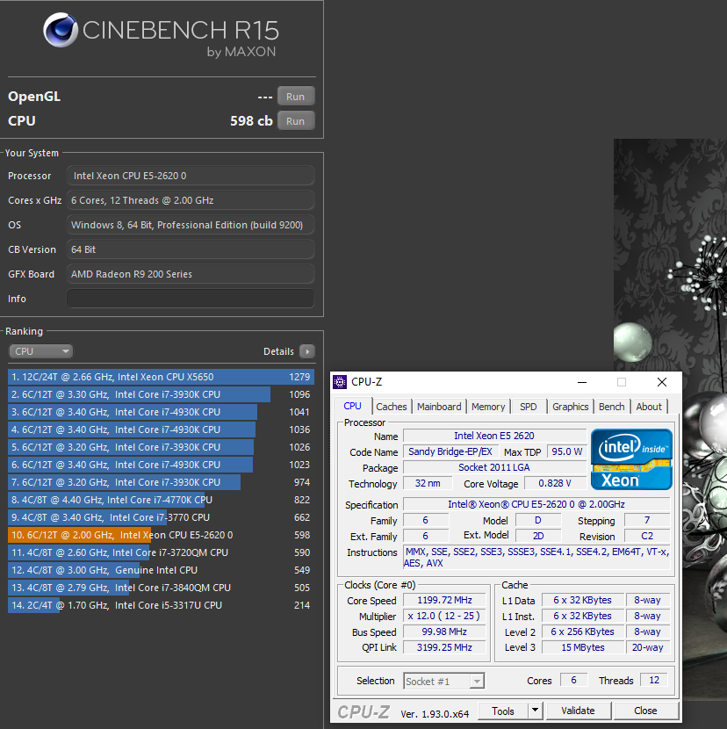Open the Mainboard tab
This screenshot has width=727, height=729.
coord(439,407)
